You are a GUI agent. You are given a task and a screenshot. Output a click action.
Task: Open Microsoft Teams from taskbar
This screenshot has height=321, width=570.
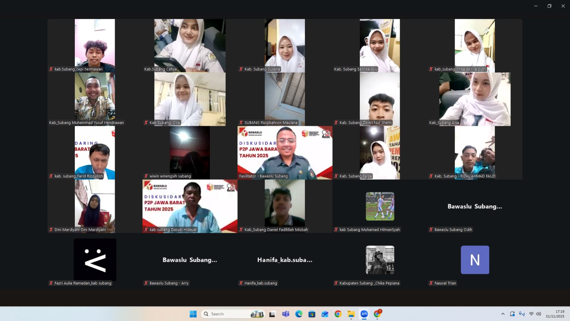coord(286,314)
